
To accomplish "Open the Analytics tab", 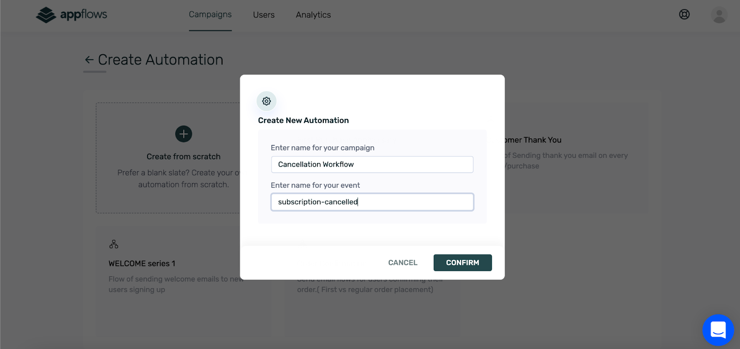I will click(x=313, y=15).
